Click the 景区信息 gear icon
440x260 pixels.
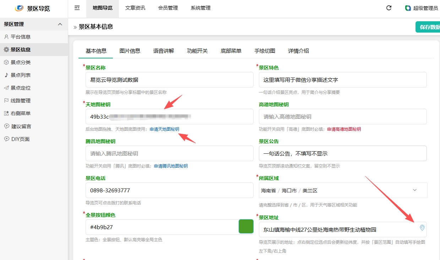[x=6, y=50]
